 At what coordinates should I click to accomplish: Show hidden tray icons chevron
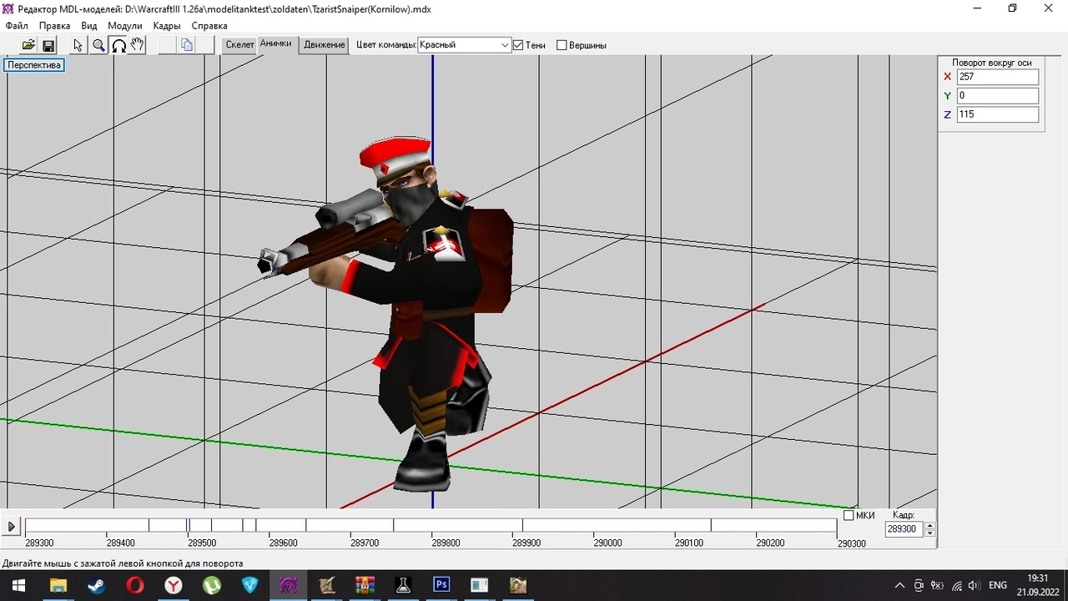[899, 585]
